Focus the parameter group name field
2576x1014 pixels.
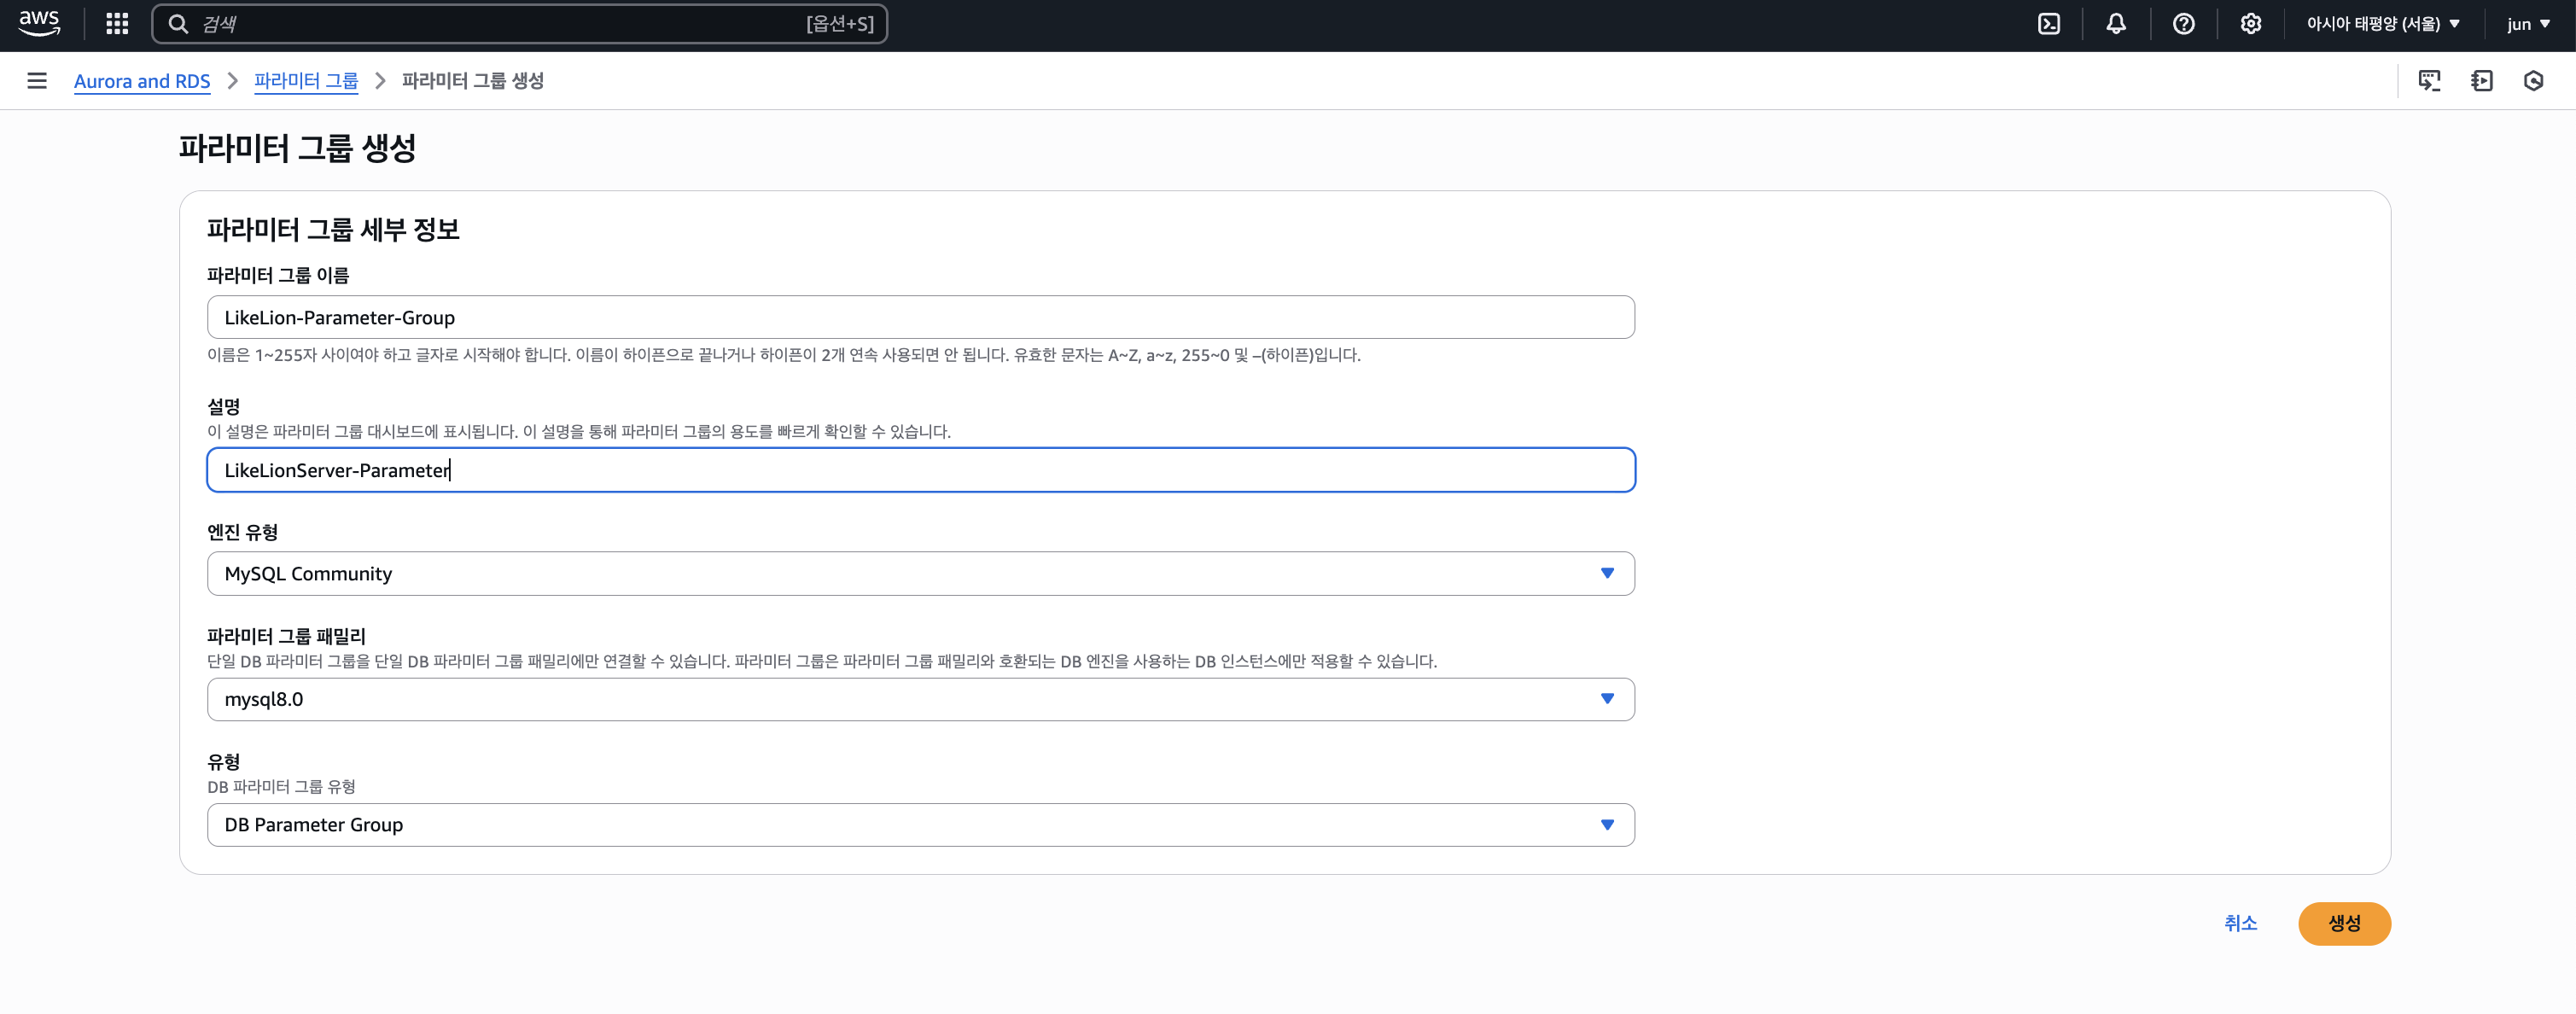921,317
